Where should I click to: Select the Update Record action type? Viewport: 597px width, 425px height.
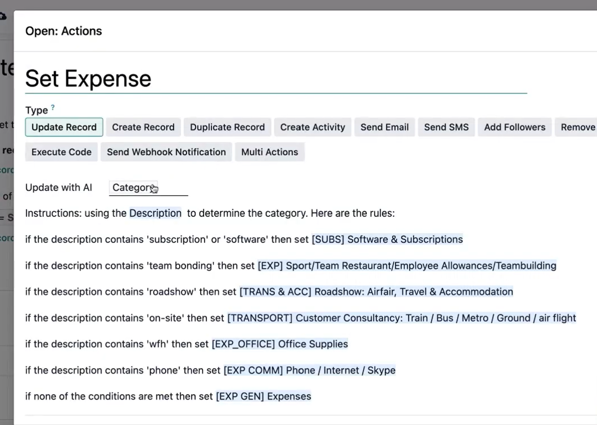pyautogui.click(x=64, y=127)
